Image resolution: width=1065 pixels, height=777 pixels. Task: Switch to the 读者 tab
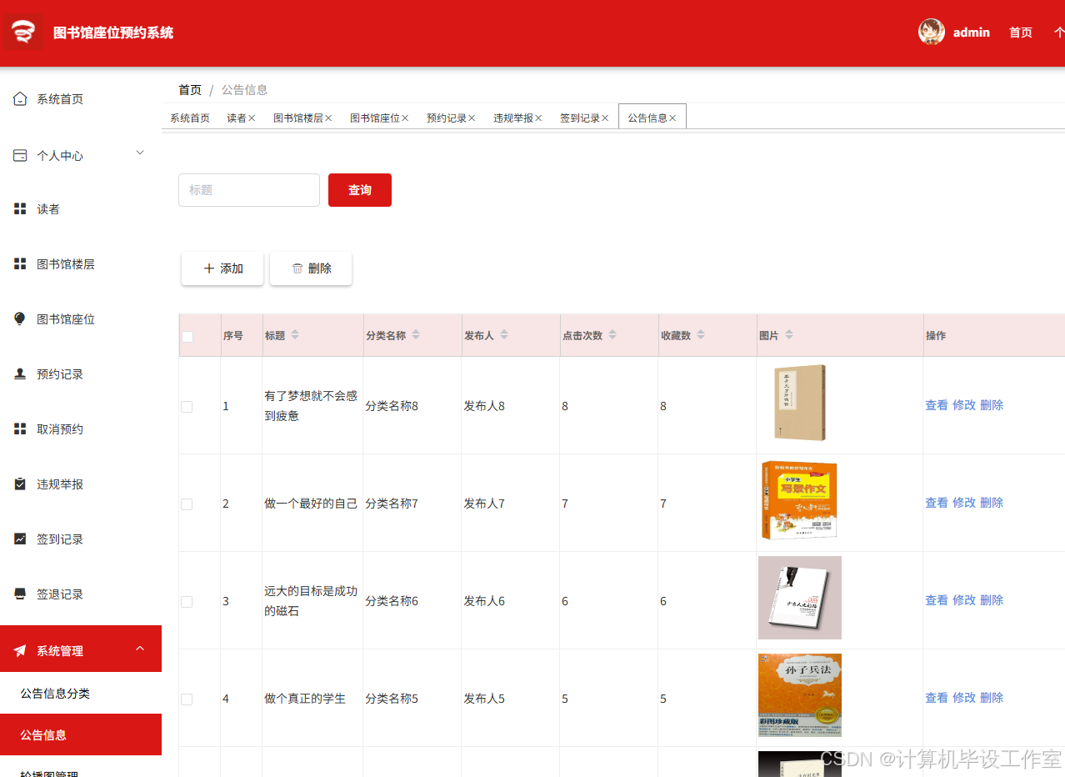[x=237, y=118]
